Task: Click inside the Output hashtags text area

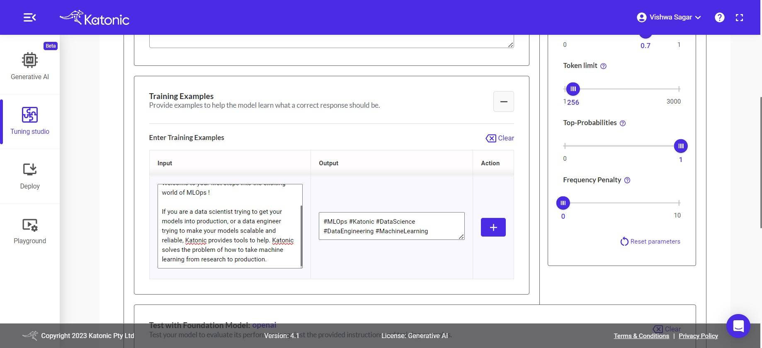Action: (x=392, y=226)
